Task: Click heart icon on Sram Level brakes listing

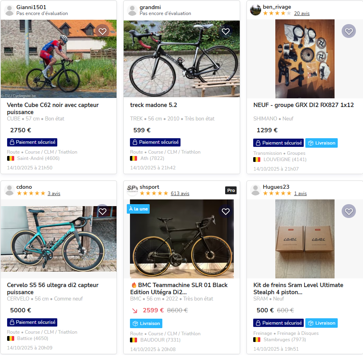Action: (x=348, y=211)
